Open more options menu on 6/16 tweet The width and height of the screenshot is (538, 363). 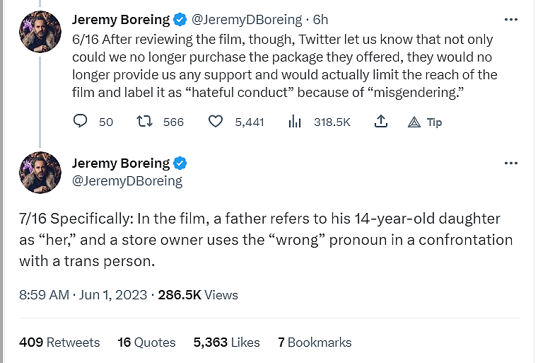[511, 19]
